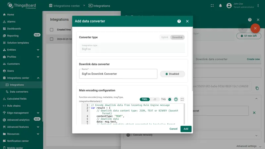Open help for Add data converter dialog
265x149 pixels.
click(x=179, y=21)
